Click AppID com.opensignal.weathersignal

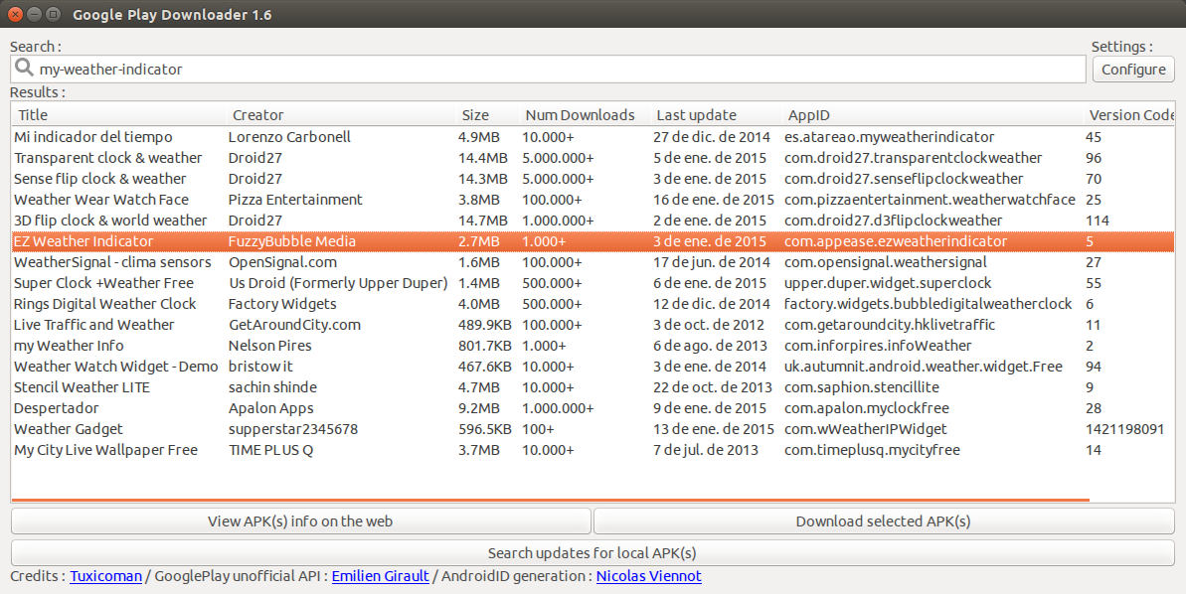click(886, 262)
